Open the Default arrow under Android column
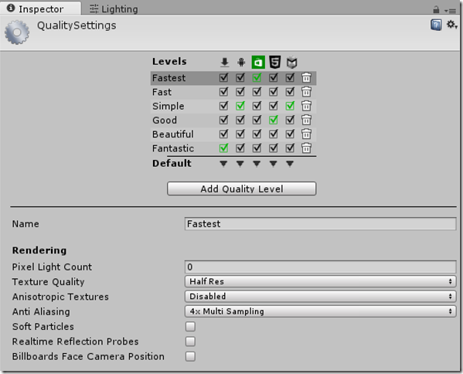Image resolution: width=463 pixels, height=374 pixels. [x=240, y=164]
